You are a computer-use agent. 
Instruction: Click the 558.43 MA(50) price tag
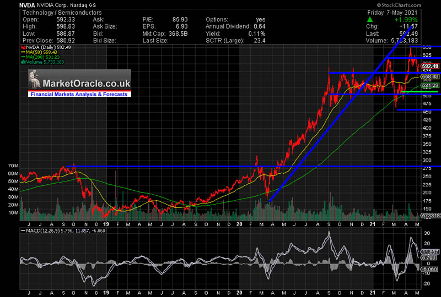(x=428, y=77)
